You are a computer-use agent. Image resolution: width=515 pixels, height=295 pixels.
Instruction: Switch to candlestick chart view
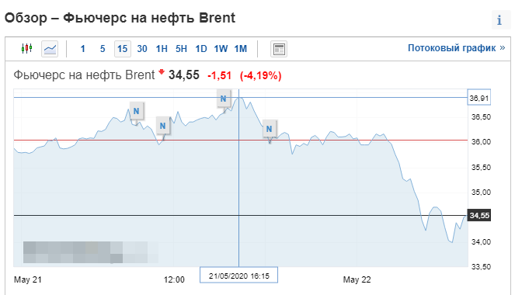[x=26, y=49]
